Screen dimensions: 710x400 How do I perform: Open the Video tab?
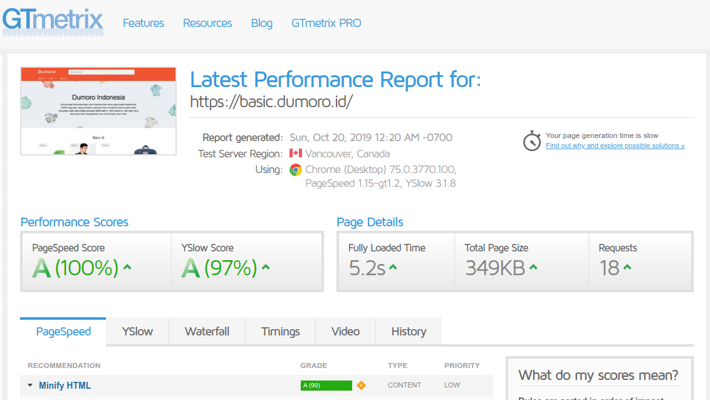pyautogui.click(x=345, y=332)
